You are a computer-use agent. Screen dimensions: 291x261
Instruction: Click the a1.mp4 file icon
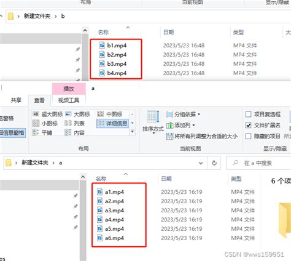point(99,192)
